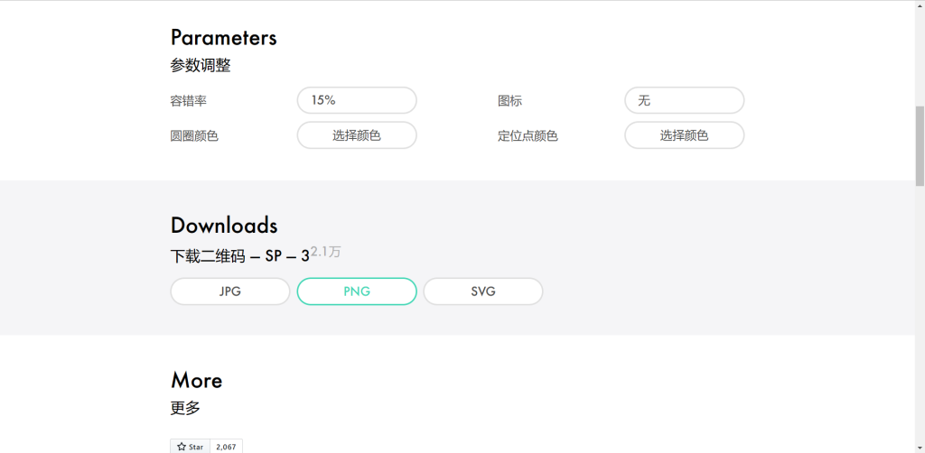Click the star icon in the GitHub button
Screen dimensions: 925x453
pos(179,447)
